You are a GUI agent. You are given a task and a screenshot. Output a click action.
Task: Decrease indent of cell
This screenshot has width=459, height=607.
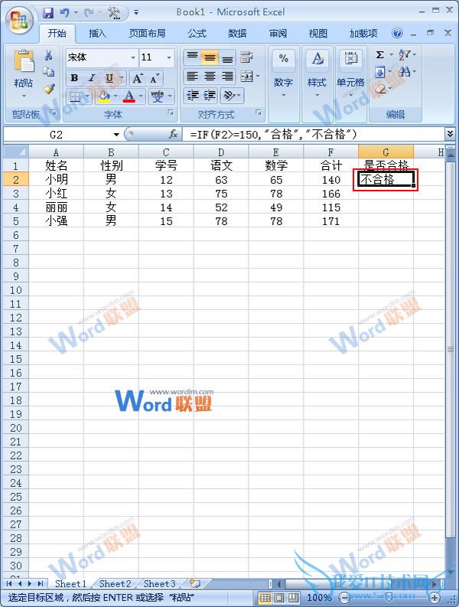point(192,95)
